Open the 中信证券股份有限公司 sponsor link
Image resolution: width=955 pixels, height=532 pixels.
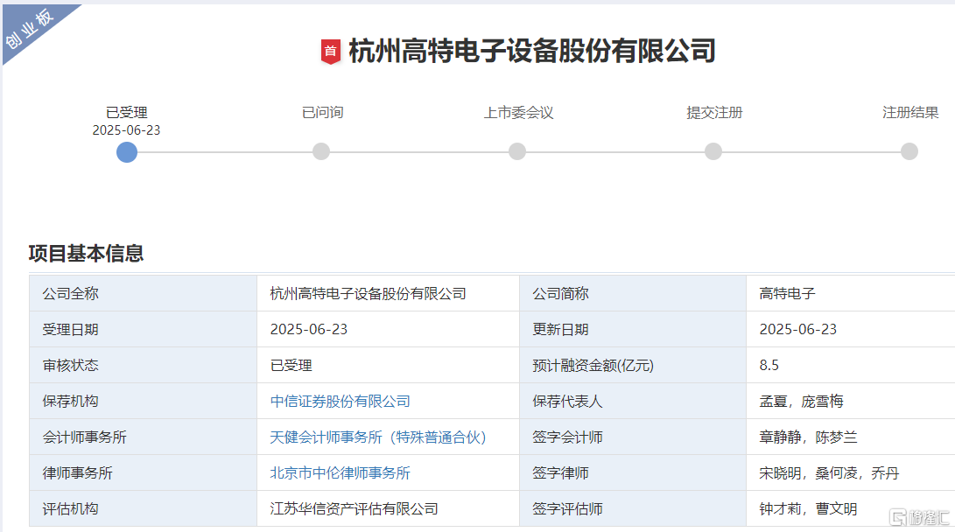click(340, 401)
